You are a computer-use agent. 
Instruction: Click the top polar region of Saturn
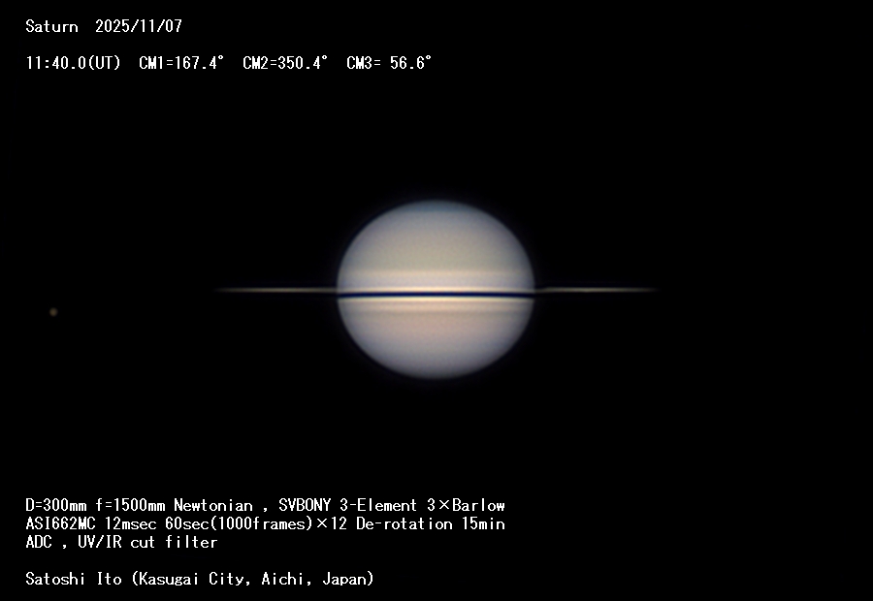(x=436, y=215)
